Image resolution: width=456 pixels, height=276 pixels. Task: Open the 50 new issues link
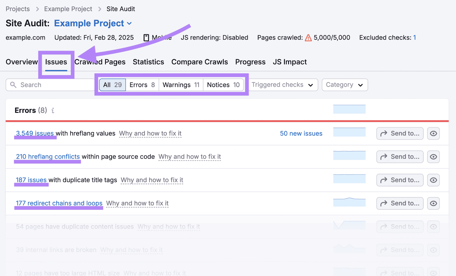[x=301, y=133]
